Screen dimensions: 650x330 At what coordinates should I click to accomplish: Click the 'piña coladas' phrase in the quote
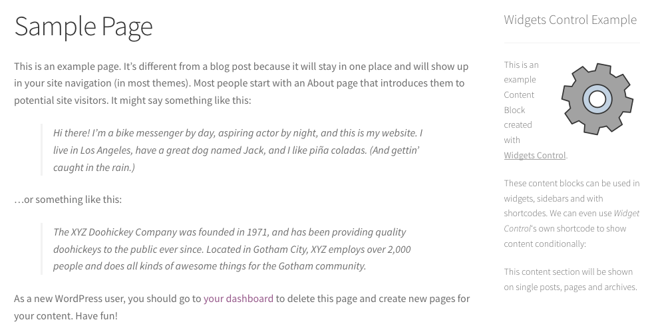(x=337, y=150)
